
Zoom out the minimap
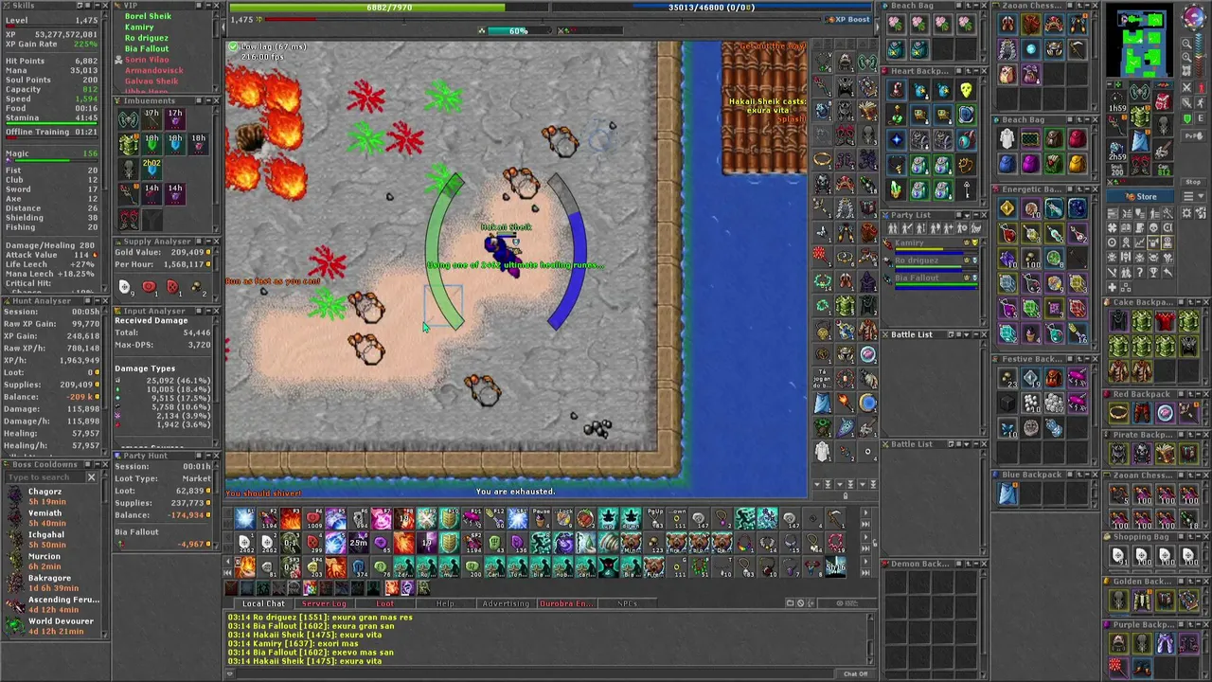[x=1186, y=43]
